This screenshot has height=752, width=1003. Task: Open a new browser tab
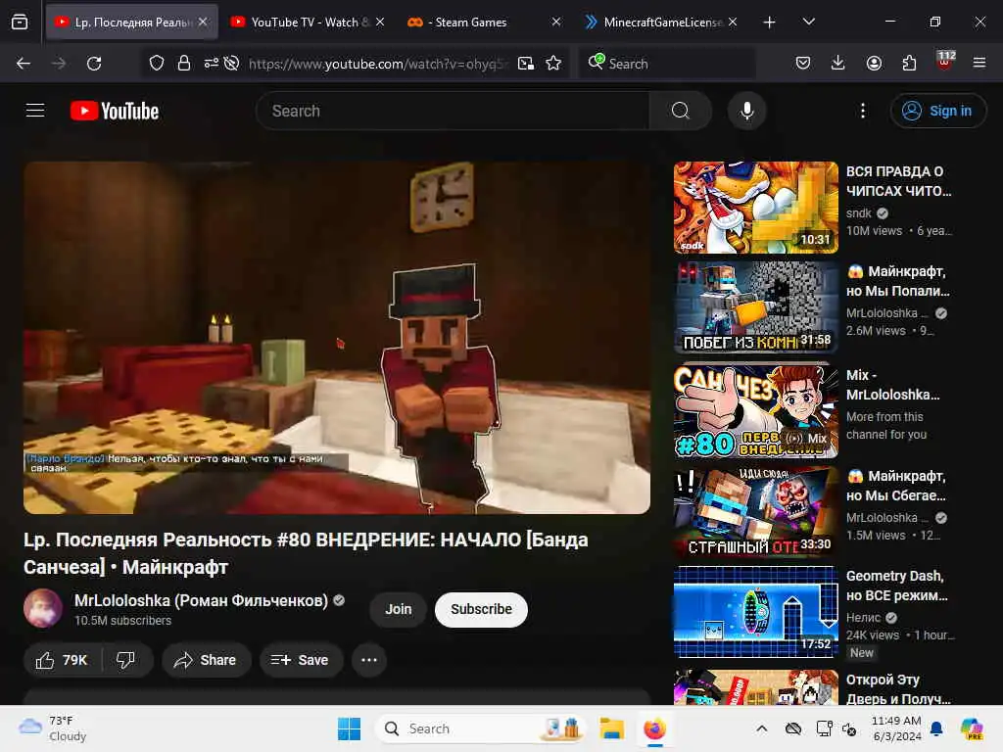tap(770, 23)
